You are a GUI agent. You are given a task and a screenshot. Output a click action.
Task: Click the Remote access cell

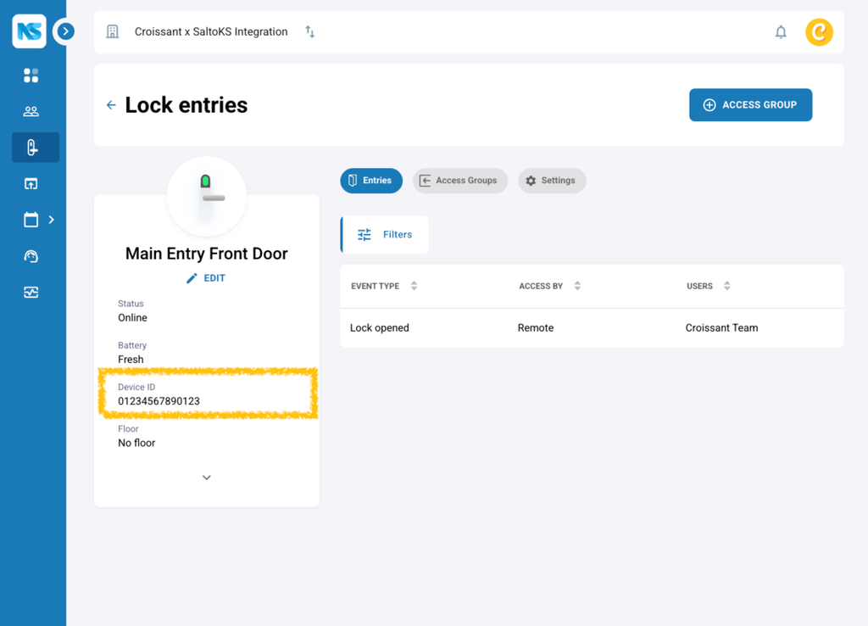pyautogui.click(x=536, y=328)
